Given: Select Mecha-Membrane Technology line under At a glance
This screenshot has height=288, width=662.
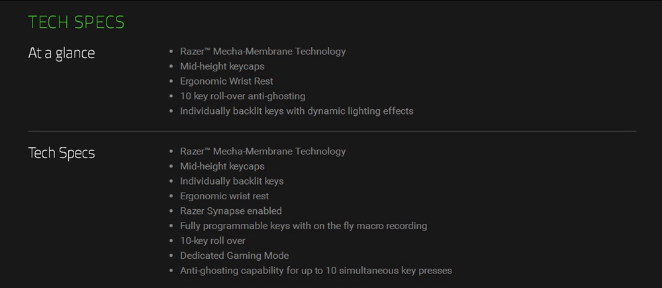Looking at the screenshot, I should coord(263,51).
